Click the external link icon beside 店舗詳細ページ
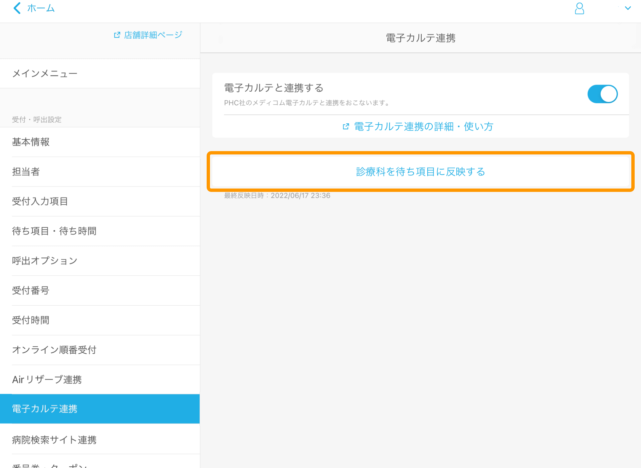641x468 pixels. coord(117,34)
